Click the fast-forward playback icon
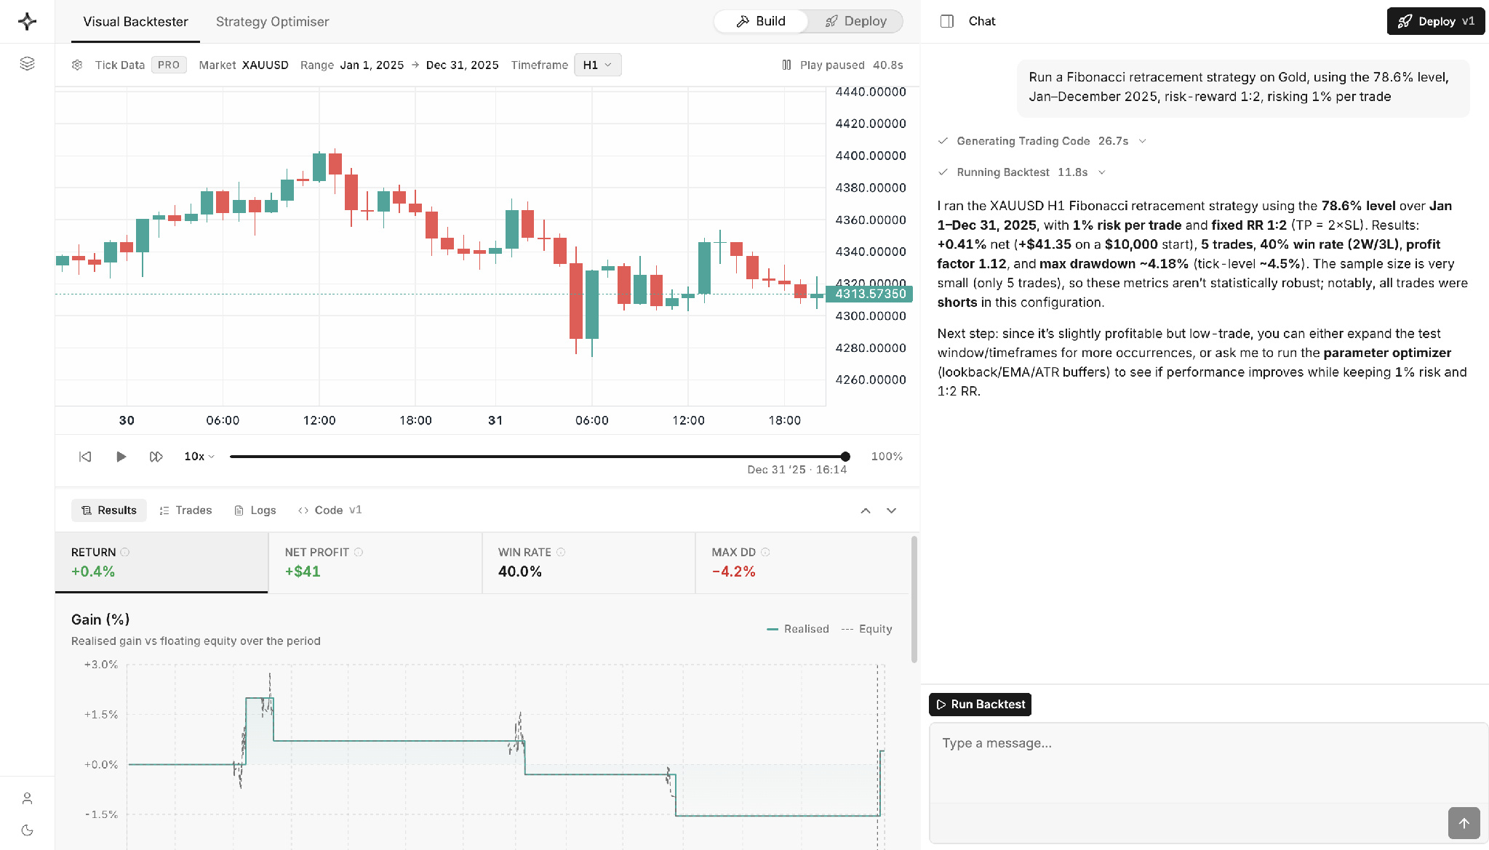Viewport: 1489px width, 850px height. [x=156, y=457]
